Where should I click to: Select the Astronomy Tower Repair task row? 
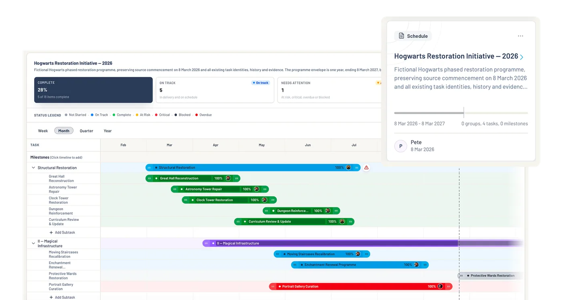point(64,189)
